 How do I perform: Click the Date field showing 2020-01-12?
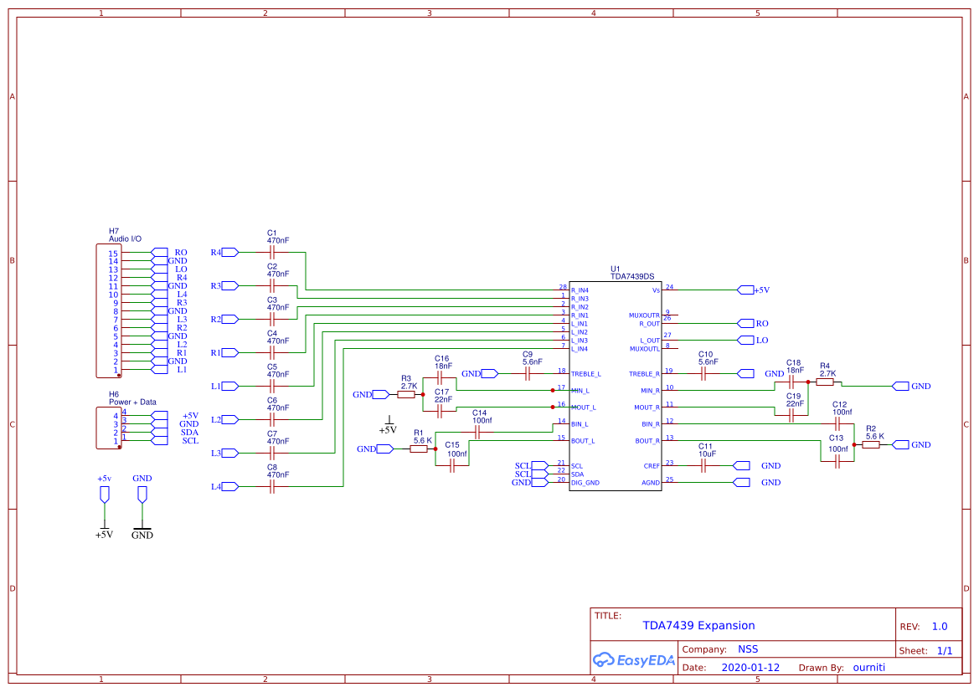tap(751, 667)
